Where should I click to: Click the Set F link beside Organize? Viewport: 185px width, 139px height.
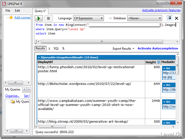(x=27, y=96)
